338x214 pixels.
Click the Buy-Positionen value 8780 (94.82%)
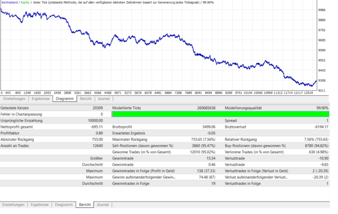[x=317, y=146]
